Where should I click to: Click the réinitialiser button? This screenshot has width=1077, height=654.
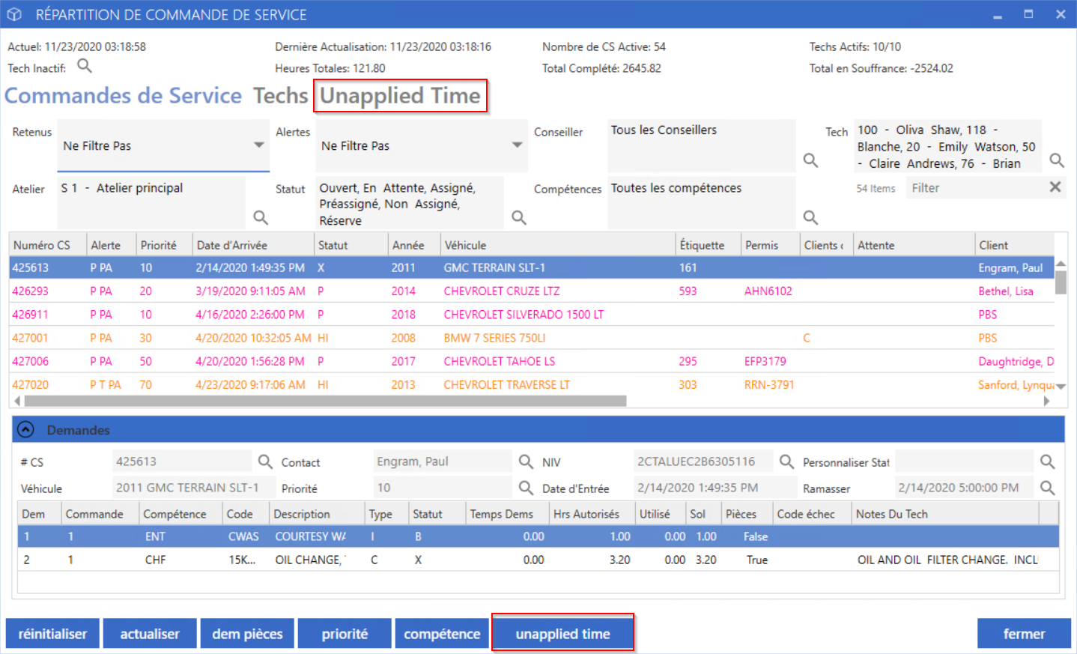coord(52,634)
